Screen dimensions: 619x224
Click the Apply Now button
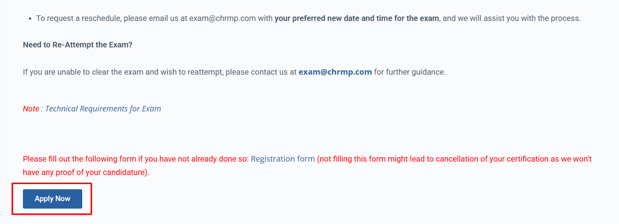(x=53, y=199)
